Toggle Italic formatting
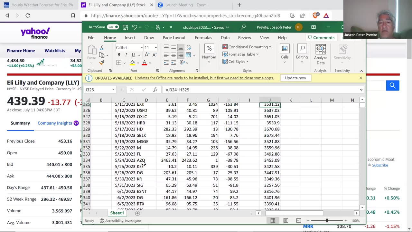 pos(126,55)
